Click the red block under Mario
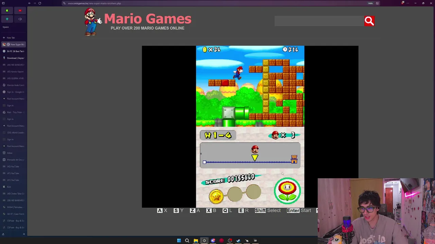The image size is (435, 244). tap(225, 83)
